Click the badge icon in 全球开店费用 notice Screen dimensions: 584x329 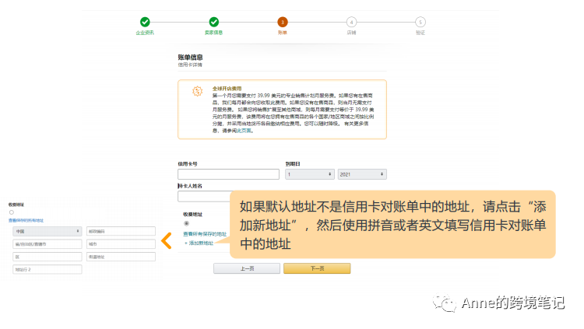(x=198, y=91)
